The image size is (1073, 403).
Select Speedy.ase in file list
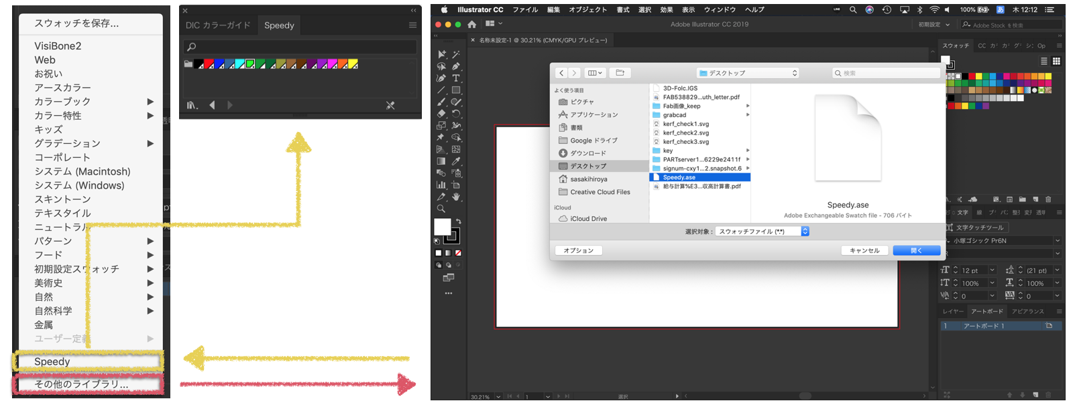tap(700, 177)
